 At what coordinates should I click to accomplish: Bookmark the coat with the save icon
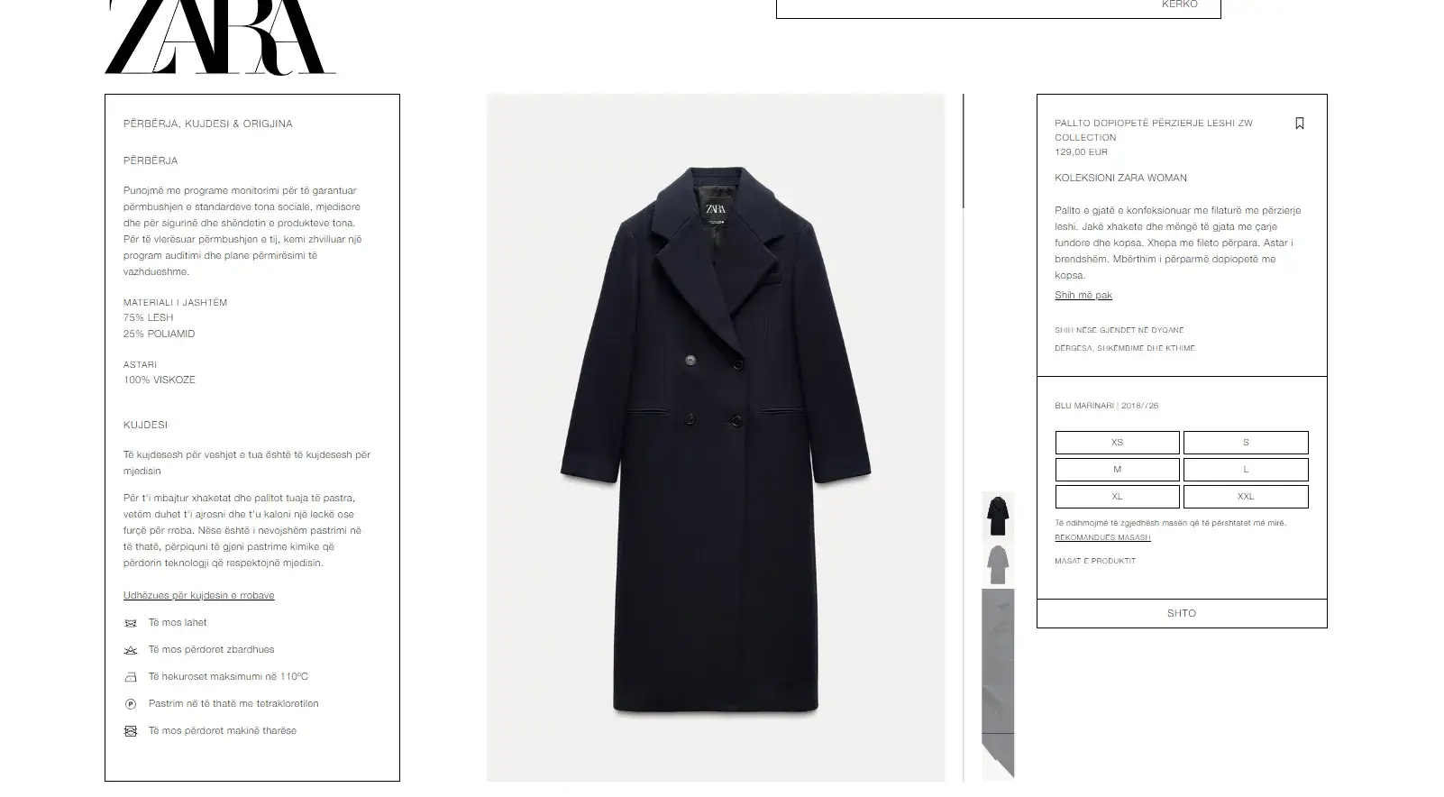[x=1299, y=124]
